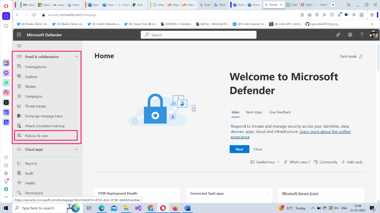This screenshot has height=213, width=380.
Task: Open the Community link
Action: pos(325,162)
